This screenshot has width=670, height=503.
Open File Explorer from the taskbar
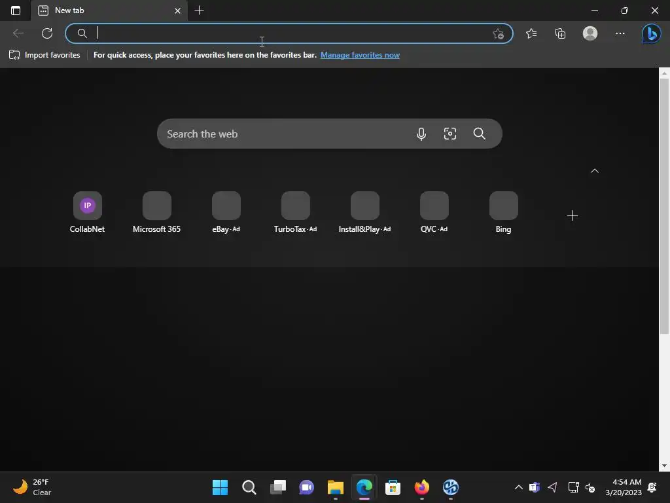336,487
